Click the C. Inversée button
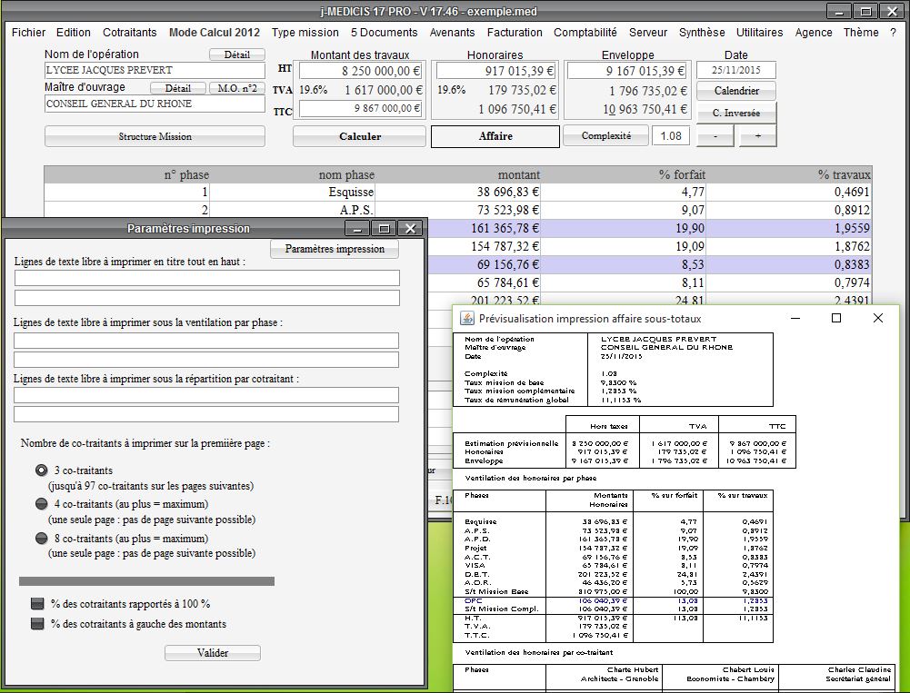 735,114
